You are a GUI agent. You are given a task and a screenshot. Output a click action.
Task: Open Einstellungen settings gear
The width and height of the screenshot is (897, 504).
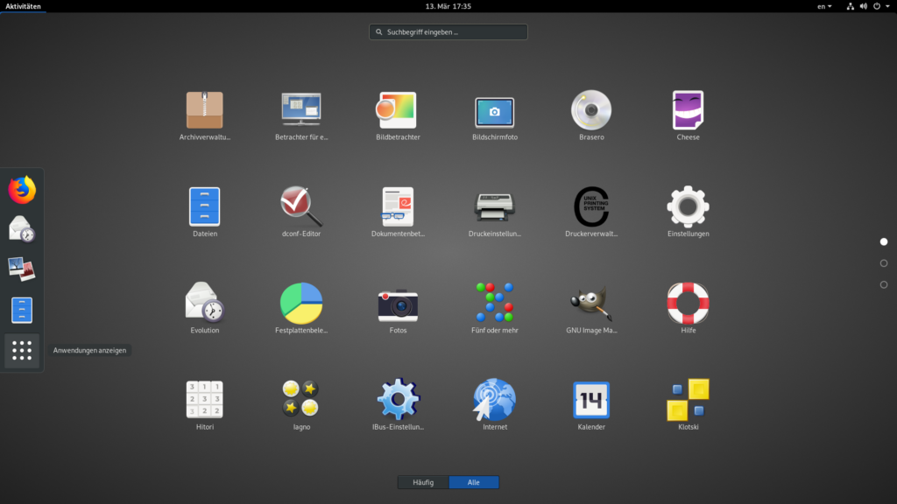[x=688, y=212]
